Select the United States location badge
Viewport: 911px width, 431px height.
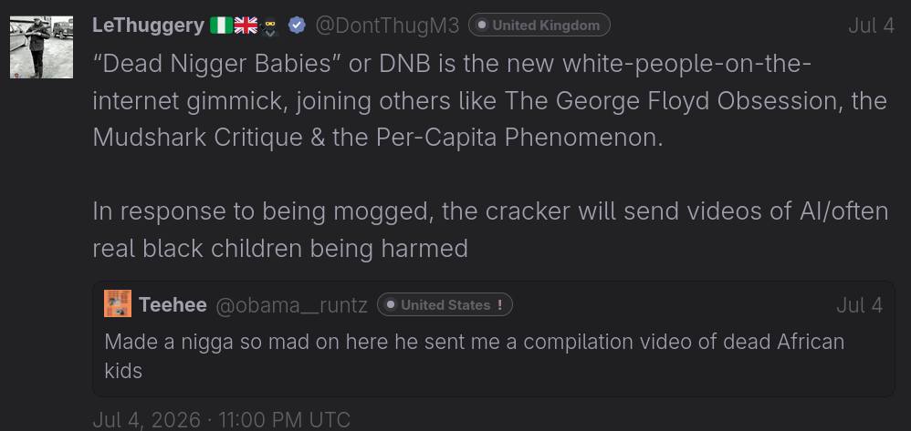point(445,304)
